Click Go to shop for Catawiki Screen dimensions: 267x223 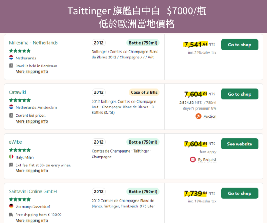click(x=239, y=94)
